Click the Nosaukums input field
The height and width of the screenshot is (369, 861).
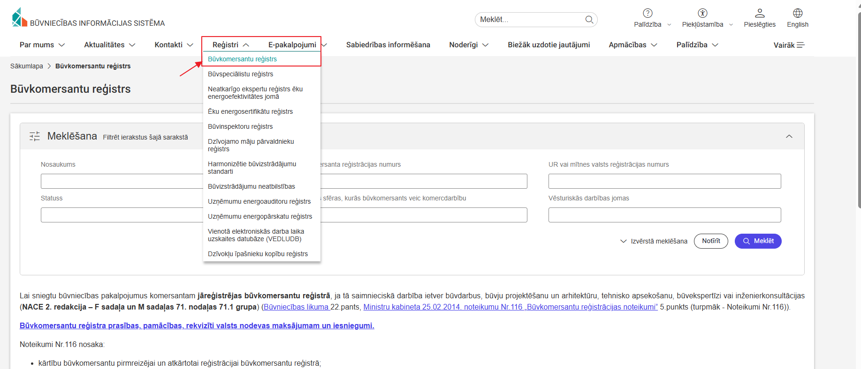pos(122,181)
